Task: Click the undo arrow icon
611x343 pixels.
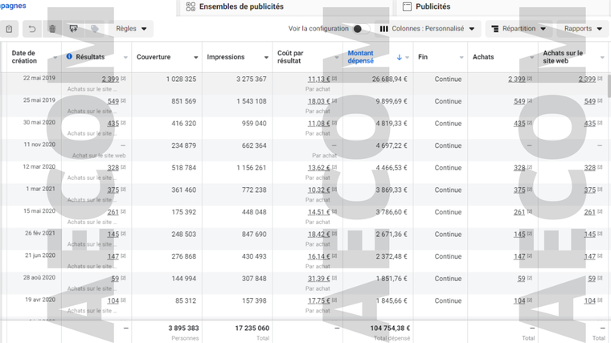Action: (x=32, y=29)
